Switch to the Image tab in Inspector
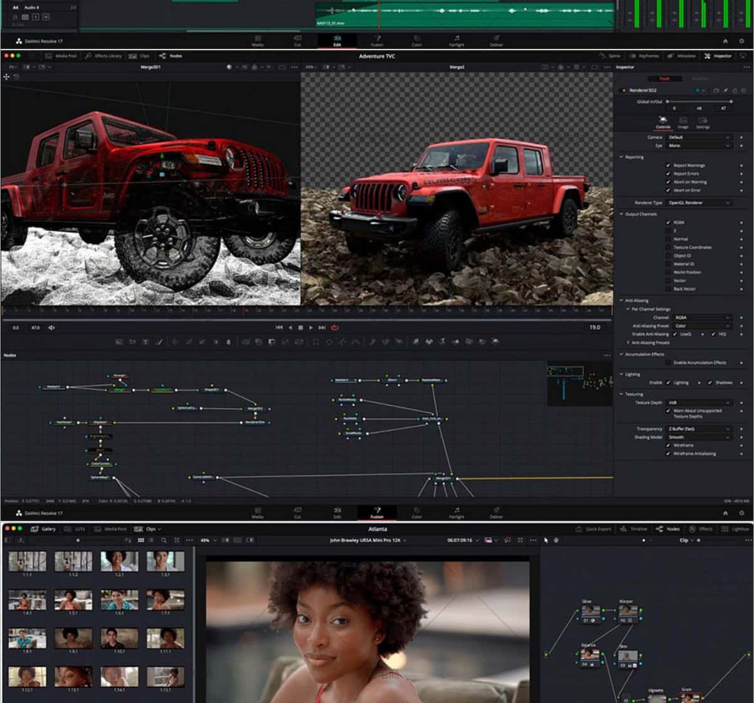Viewport: 754px width, 703px height. [683, 122]
